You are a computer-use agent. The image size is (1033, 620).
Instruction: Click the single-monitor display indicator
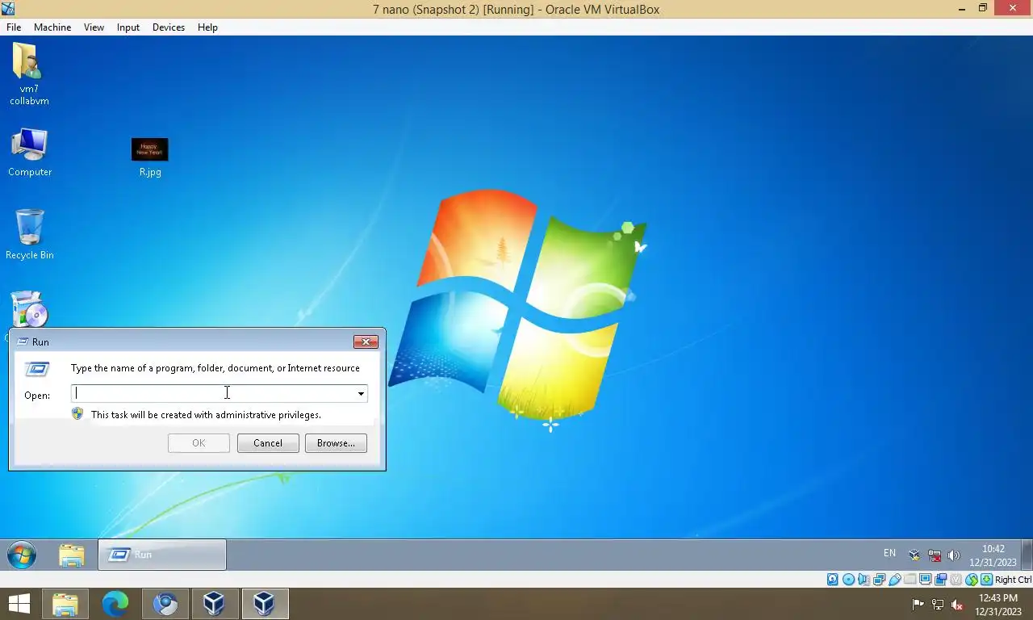pyautogui.click(x=925, y=580)
